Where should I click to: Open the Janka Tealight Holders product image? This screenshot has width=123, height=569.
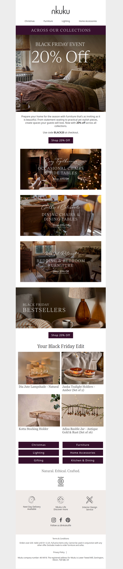pyautogui.click(x=82, y=368)
